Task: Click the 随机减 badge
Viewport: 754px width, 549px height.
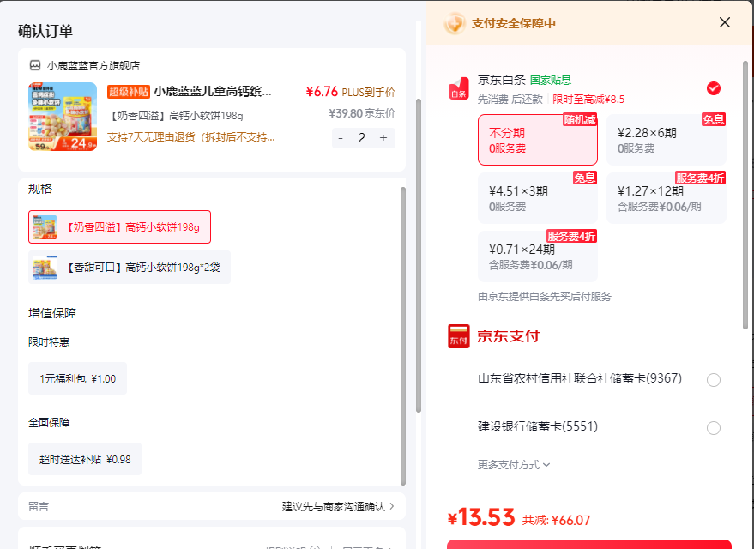Action: click(x=580, y=120)
